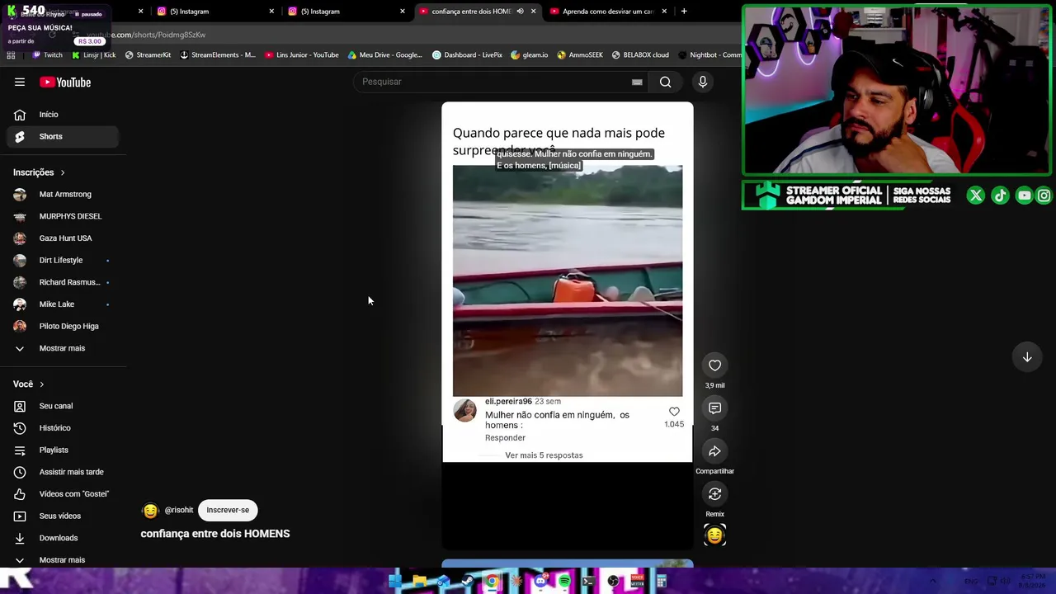Open the AmmoSEEK bookmark
The height and width of the screenshot is (594, 1056).
[x=580, y=55]
